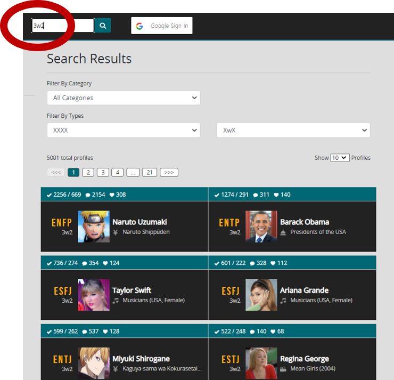Click the Miyuki Shirogane name link
Screen dimensions: 394x380
tap(141, 359)
